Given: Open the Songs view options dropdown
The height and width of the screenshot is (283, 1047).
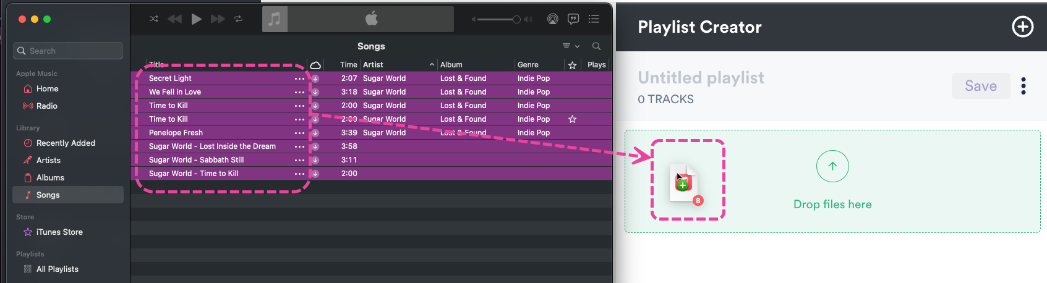Looking at the screenshot, I should (x=571, y=46).
